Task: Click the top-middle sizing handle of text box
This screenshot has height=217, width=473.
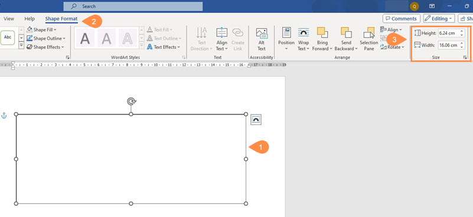Action: 131,114
